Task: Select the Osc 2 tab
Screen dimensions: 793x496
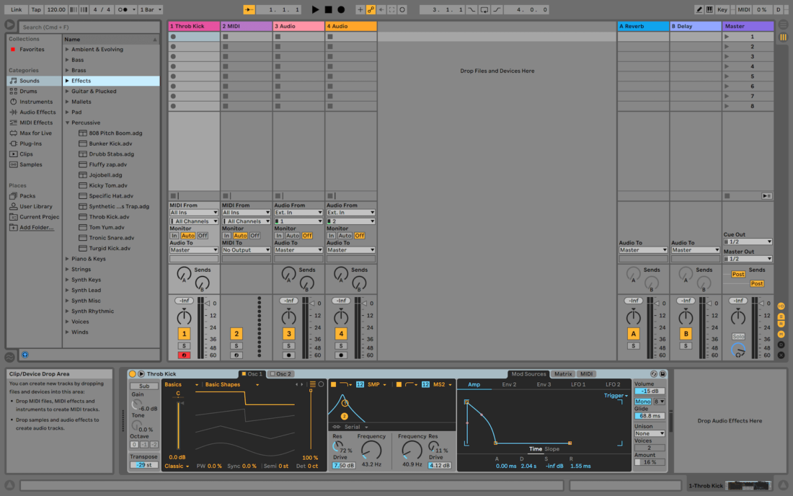Action: [281, 374]
